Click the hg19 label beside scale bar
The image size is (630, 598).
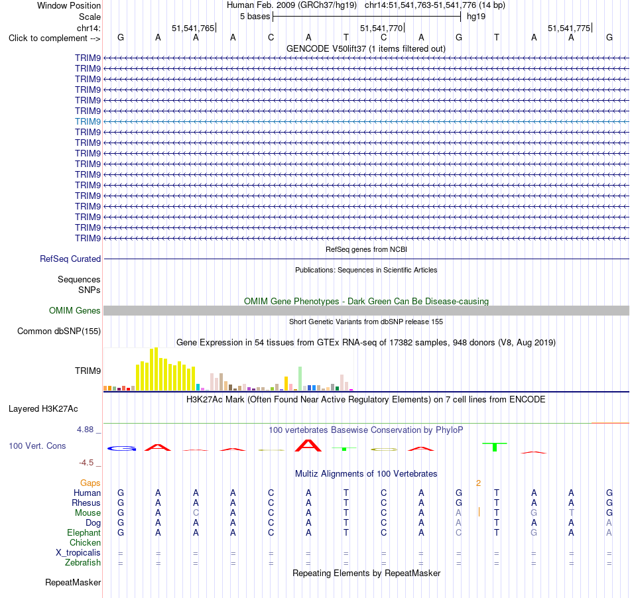(x=476, y=17)
